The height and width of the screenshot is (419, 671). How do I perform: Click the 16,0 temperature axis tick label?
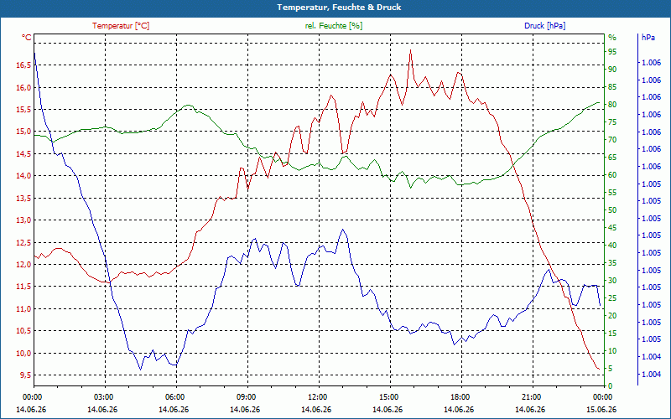(x=23, y=87)
